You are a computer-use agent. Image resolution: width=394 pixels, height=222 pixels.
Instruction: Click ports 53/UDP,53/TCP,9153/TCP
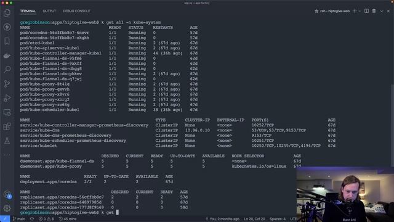(x=279, y=130)
